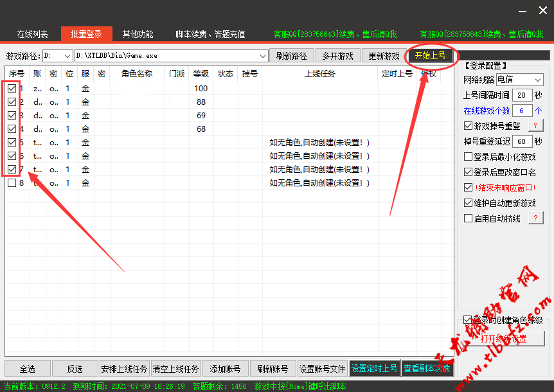This screenshot has height=392, width=554.
Task: Click the 门派 column header
Action: (x=177, y=73)
